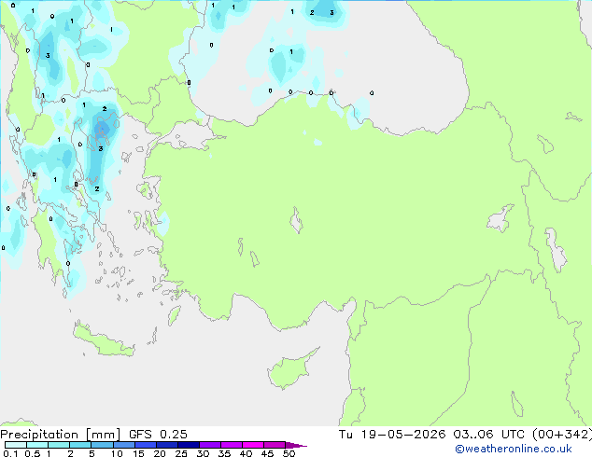Click the above-50 legend arrow tip

296,446
